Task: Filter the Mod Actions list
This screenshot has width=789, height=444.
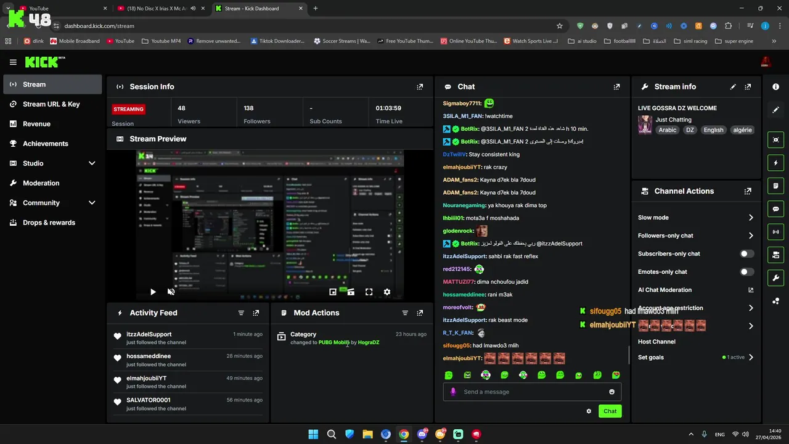Action: coord(405,313)
